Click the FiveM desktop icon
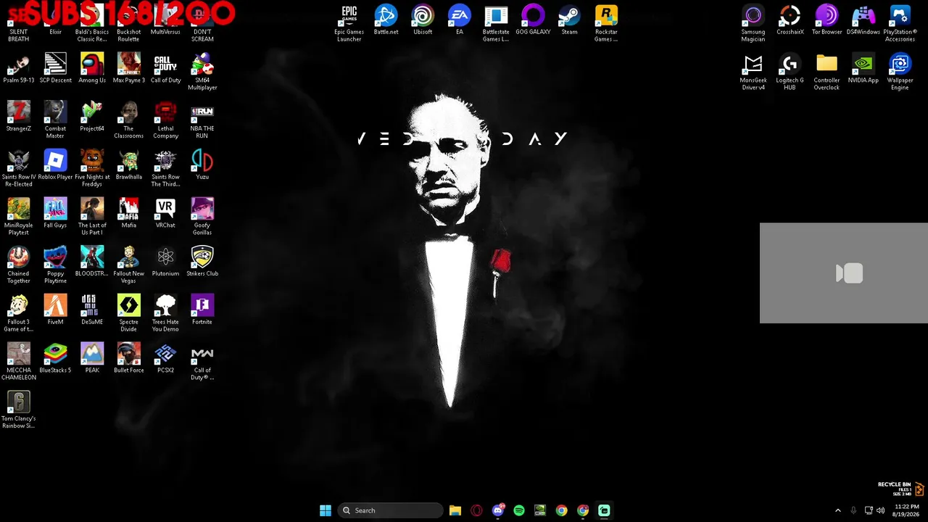Screen dimensions: 928x522 55,310
